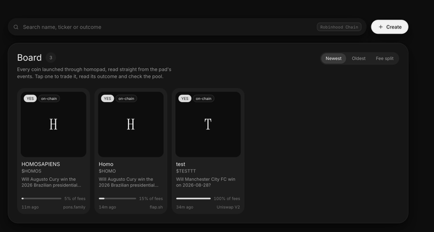Click the 15% of fees label
The width and height of the screenshot is (434, 232).
(x=151, y=198)
